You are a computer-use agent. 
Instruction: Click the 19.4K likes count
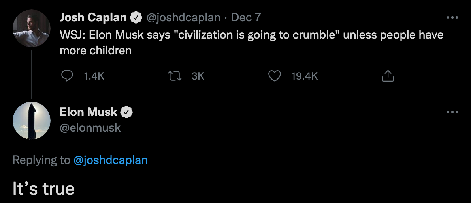304,76
